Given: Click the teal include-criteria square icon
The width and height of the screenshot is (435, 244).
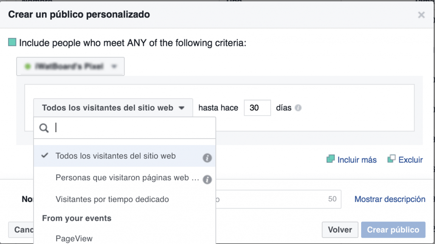Looking at the screenshot, I should click(12, 43).
